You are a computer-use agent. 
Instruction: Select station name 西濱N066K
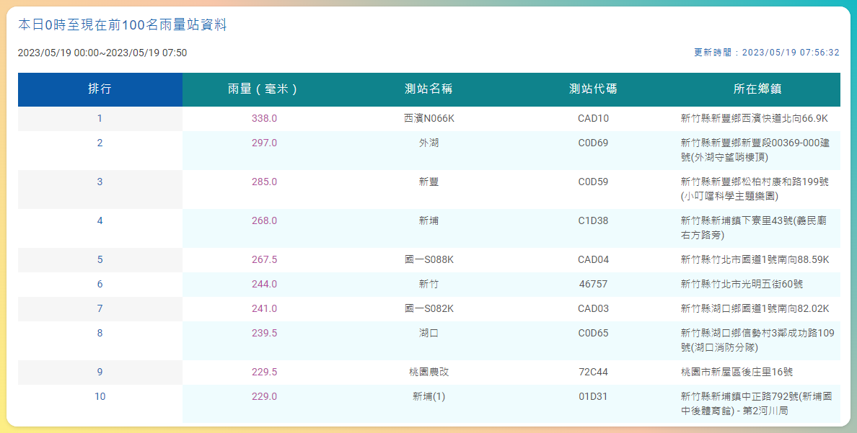pos(429,118)
